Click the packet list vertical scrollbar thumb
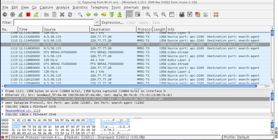Image resolution: width=278 pixels, height=140 pixels. (x=272, y=33)
